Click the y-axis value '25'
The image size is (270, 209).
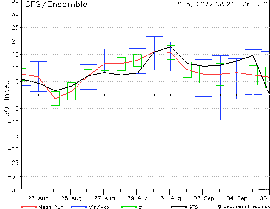[15, 28]
